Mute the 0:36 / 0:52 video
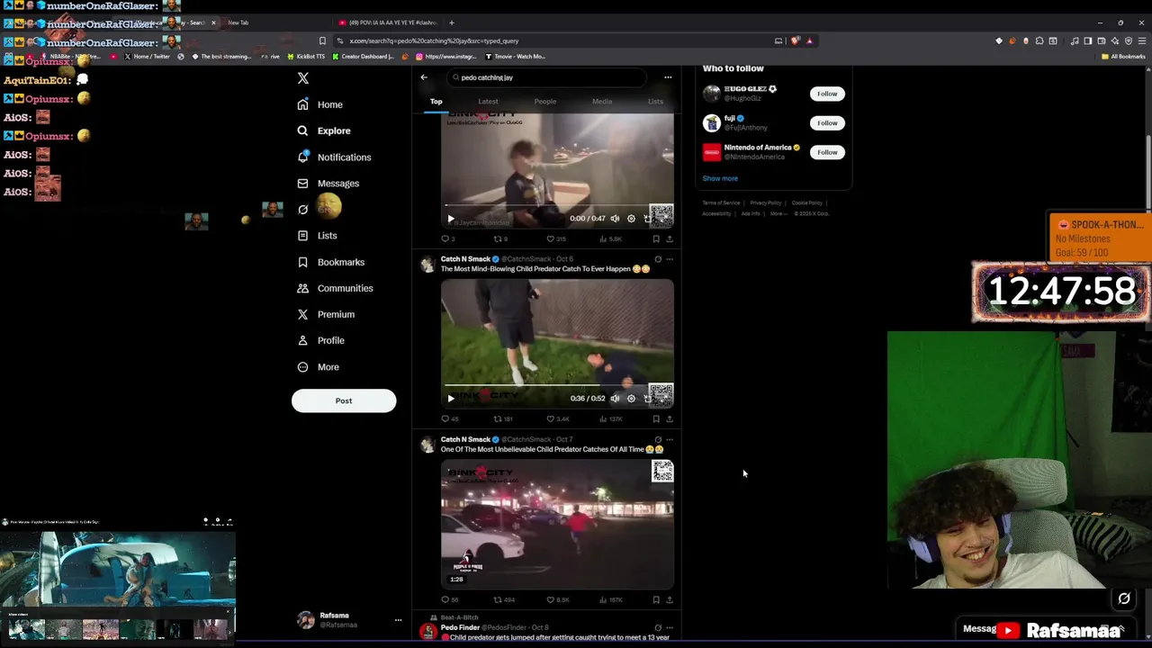The image size is (1152, 648). (x=615, y=398)
